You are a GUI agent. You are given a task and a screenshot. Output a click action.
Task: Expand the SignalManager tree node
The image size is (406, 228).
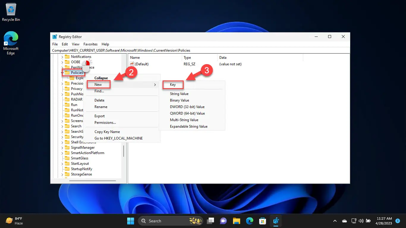62,148
